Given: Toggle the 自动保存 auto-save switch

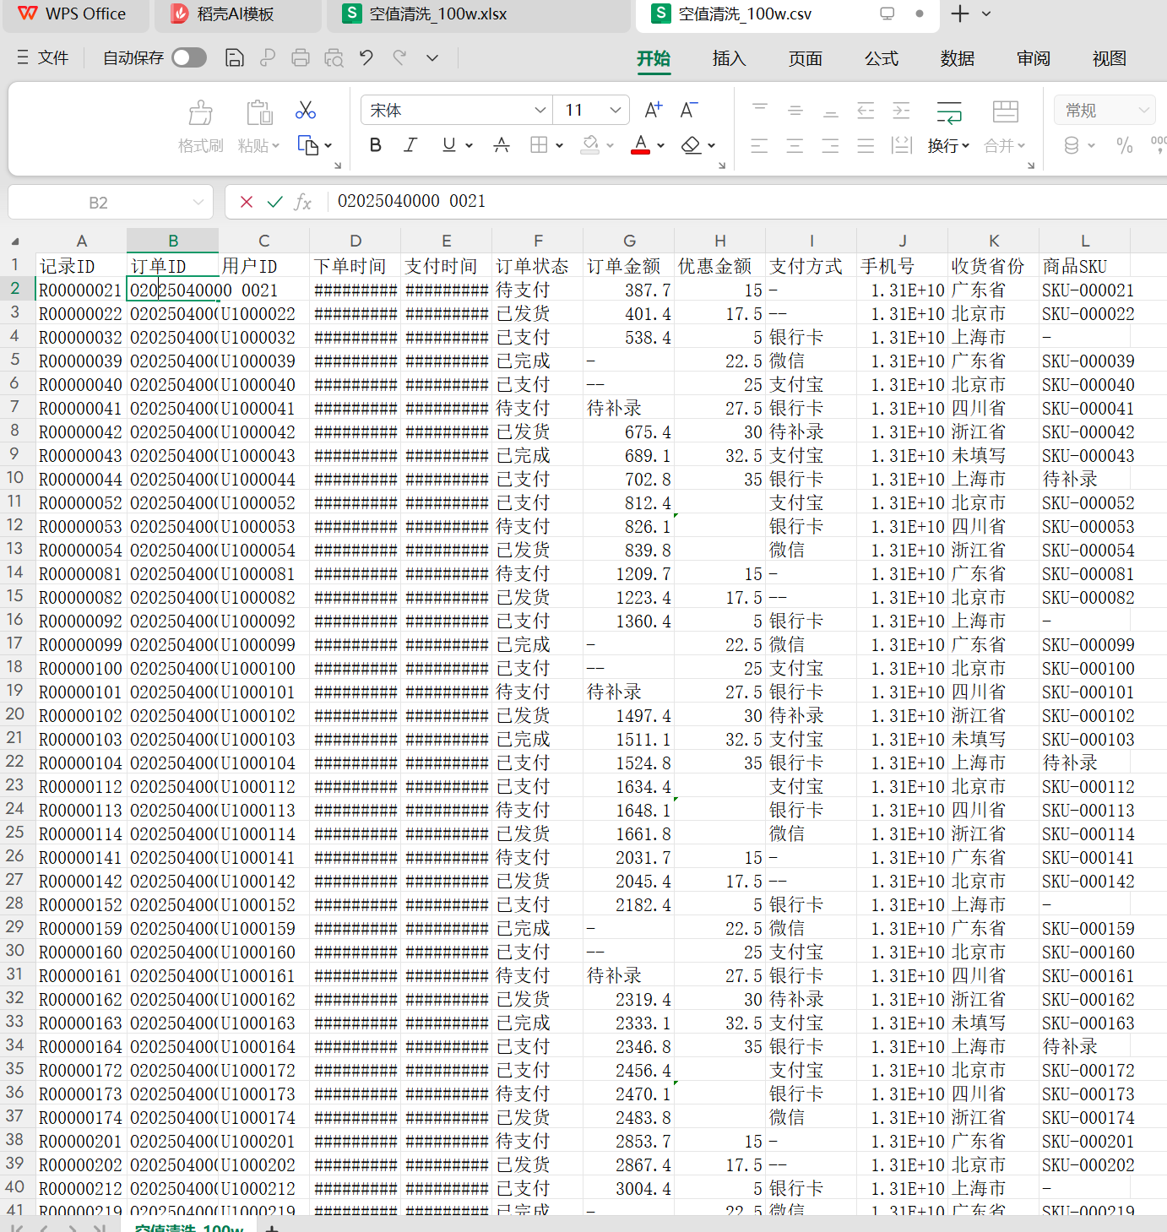Looking at the screenshot, I should 189,57.
